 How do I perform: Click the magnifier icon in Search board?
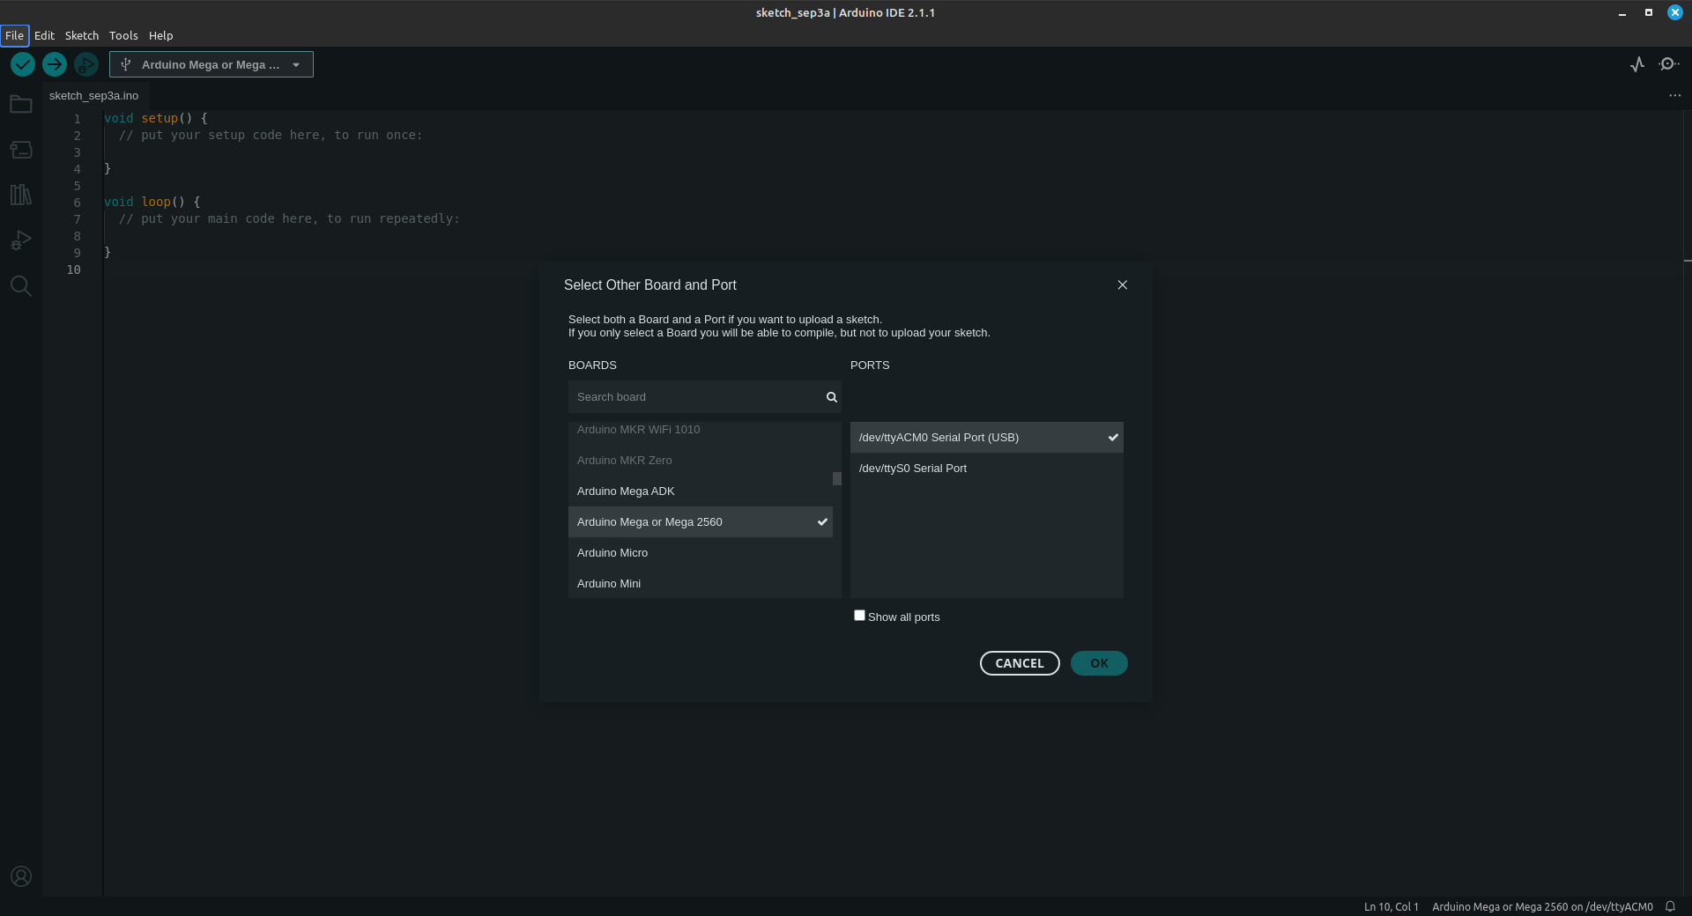click(x=831, y=397)
